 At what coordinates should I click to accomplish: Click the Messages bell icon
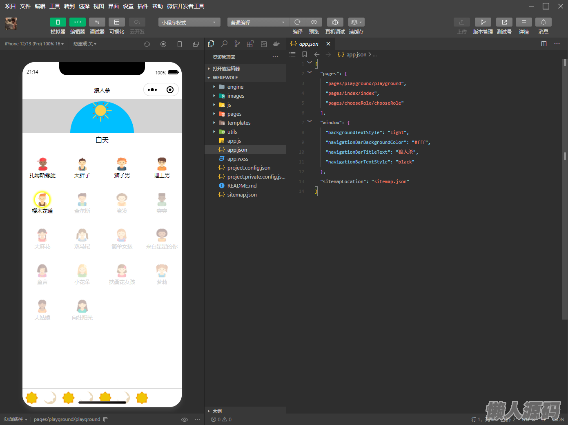click(543, 22)
